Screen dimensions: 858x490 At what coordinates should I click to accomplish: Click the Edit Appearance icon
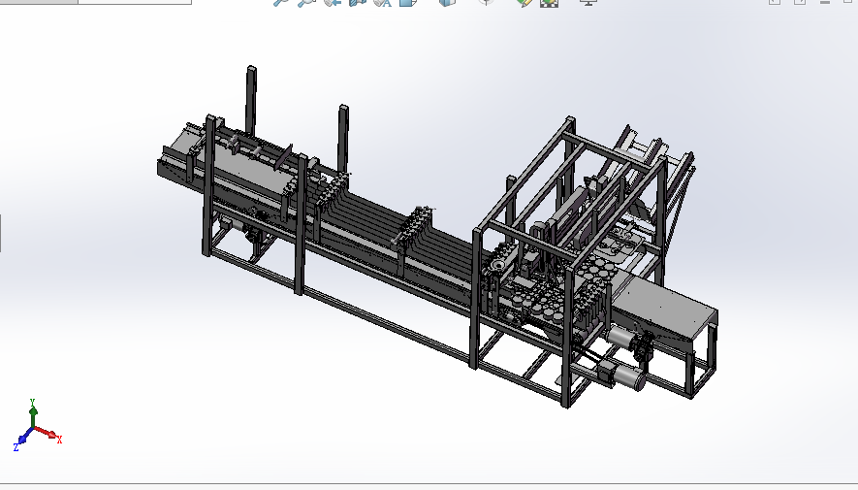(x=524, y=2)
